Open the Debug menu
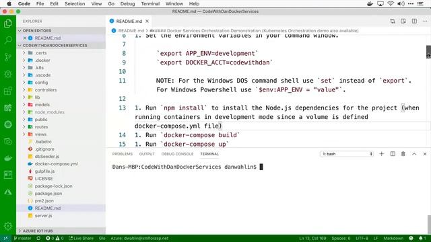431x242 pixels. [x=127, y=3]
